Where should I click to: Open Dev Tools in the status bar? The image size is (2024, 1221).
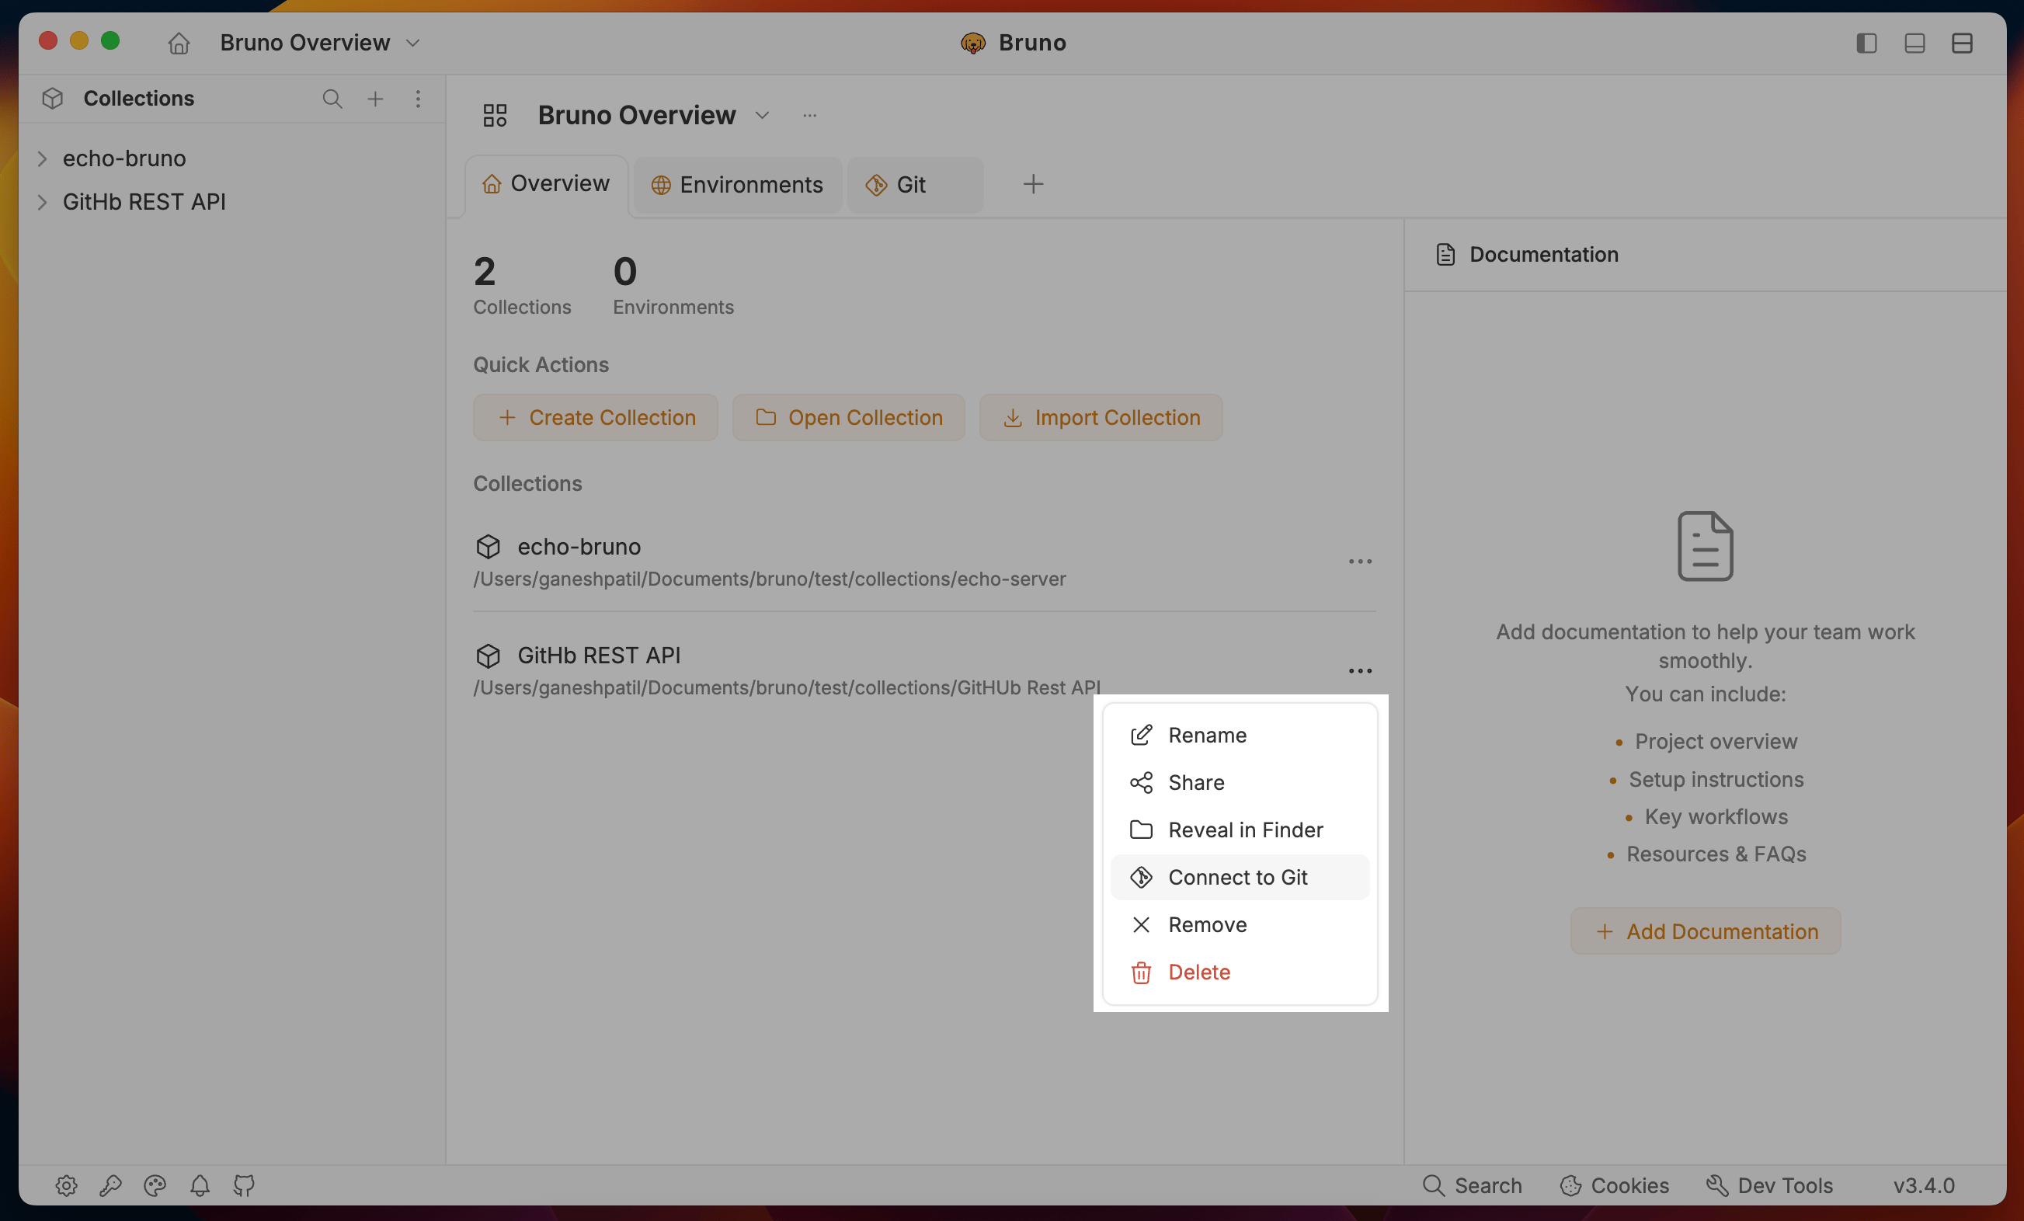(1769, 1184)
